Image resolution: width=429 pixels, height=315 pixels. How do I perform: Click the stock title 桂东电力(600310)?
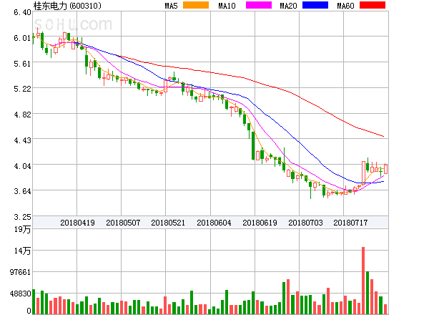click(x=67, y=6)
